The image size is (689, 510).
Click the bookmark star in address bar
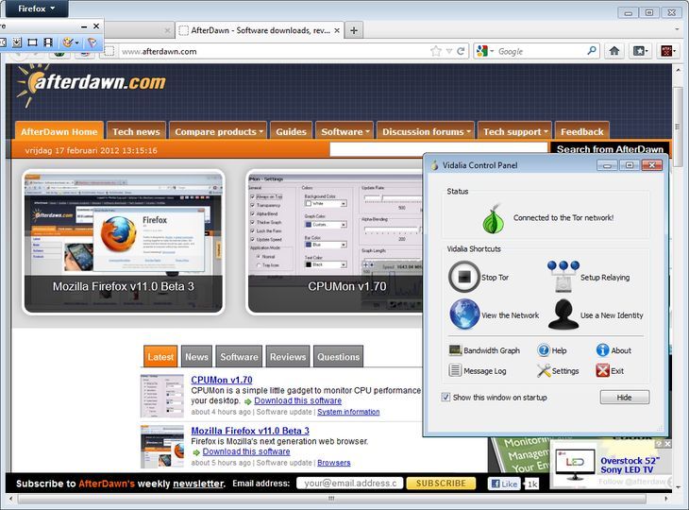[435, 51]
